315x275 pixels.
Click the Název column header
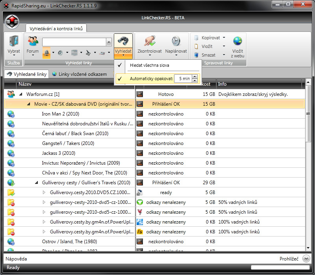pyautogui.click(x=75, y=84)
